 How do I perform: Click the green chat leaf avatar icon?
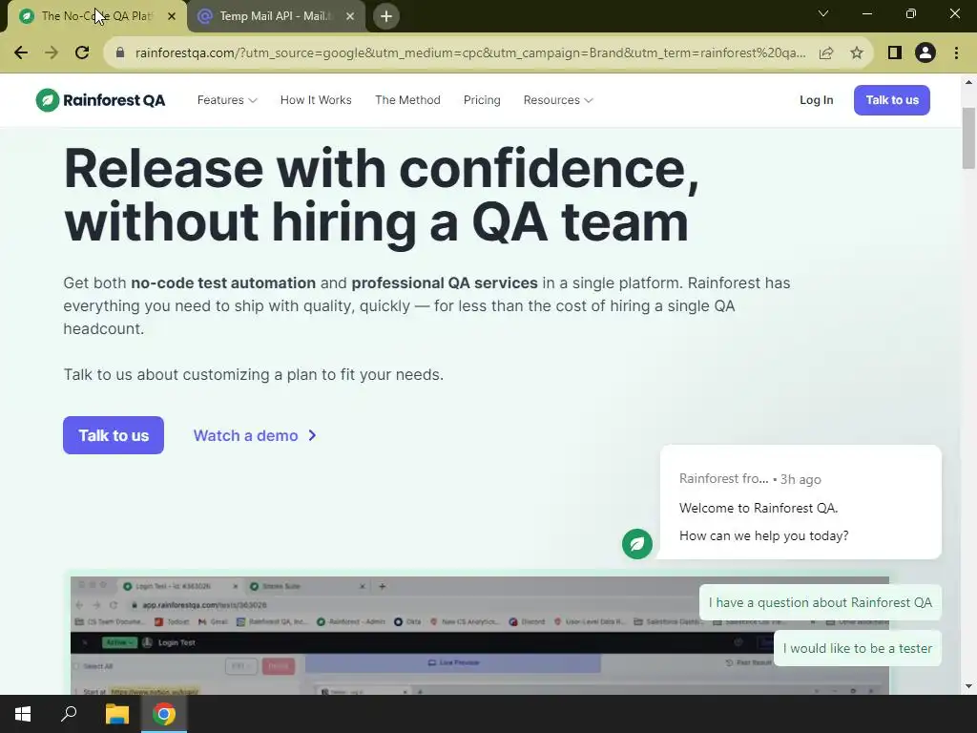point(636,543)
